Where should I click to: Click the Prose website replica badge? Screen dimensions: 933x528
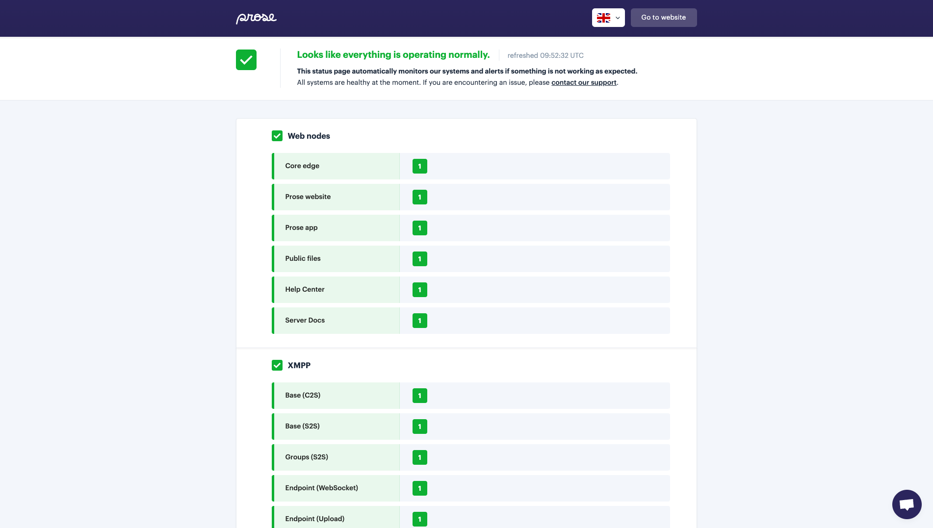click(420, 197)
